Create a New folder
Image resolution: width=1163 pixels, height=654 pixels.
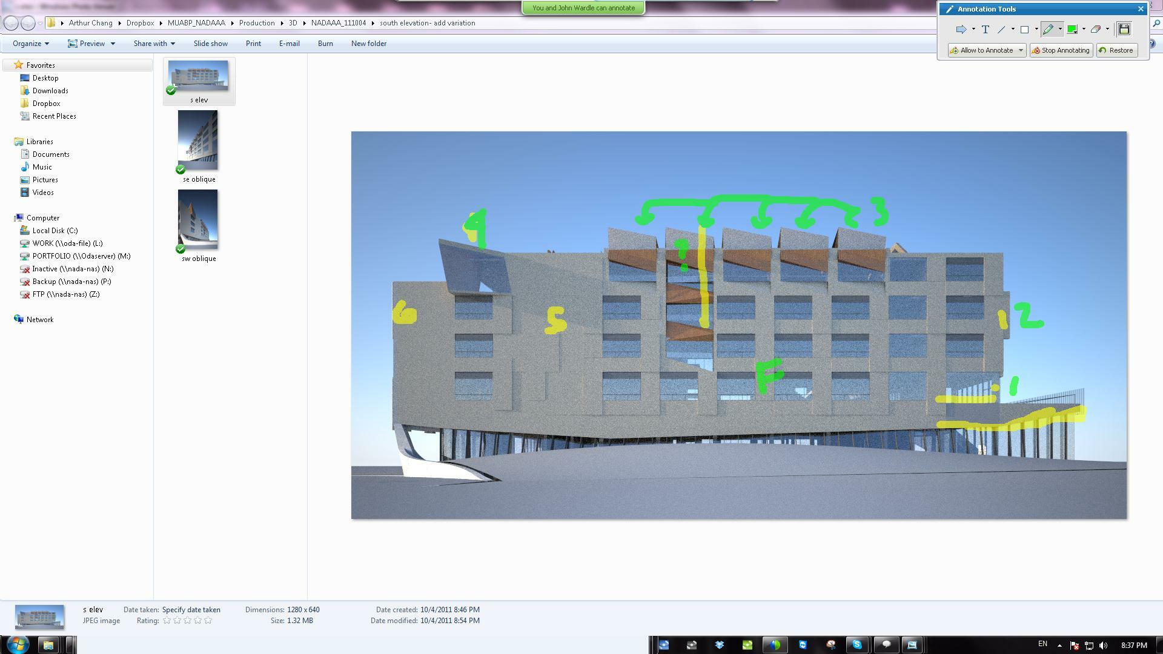369,44
